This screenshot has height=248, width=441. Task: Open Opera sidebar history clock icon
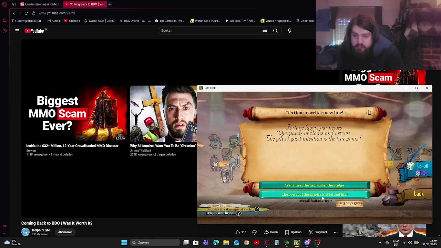[x=4, y=31]
